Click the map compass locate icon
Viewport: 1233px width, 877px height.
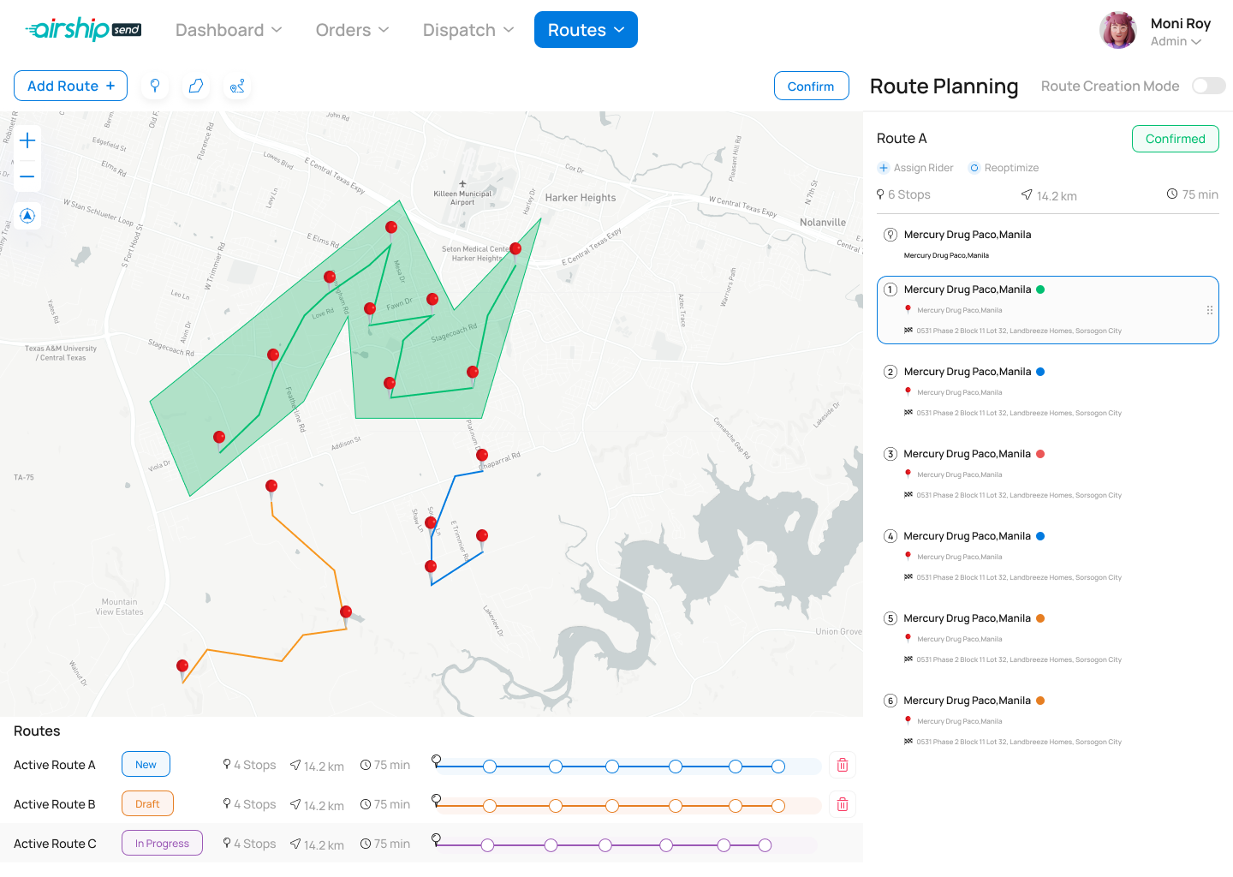[27, 216]
